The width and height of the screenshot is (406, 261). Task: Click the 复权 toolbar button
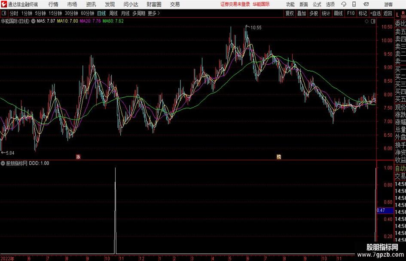pyautogui.click(x=290, y=13)
